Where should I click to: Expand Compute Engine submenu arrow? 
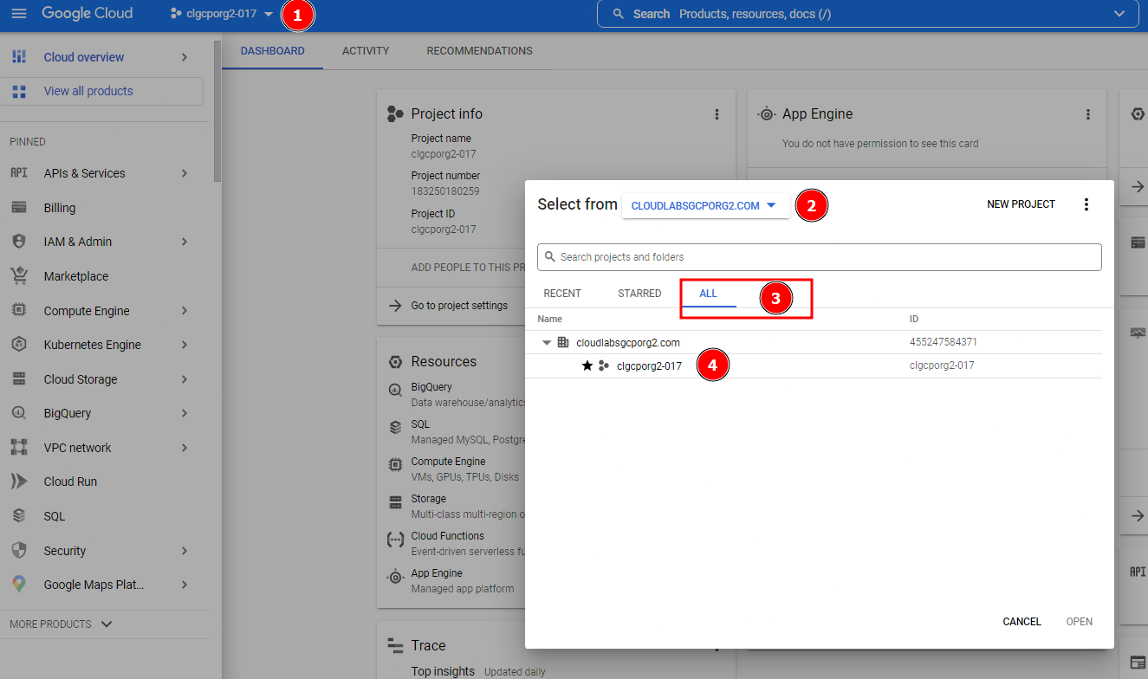[x=185, y=311]
